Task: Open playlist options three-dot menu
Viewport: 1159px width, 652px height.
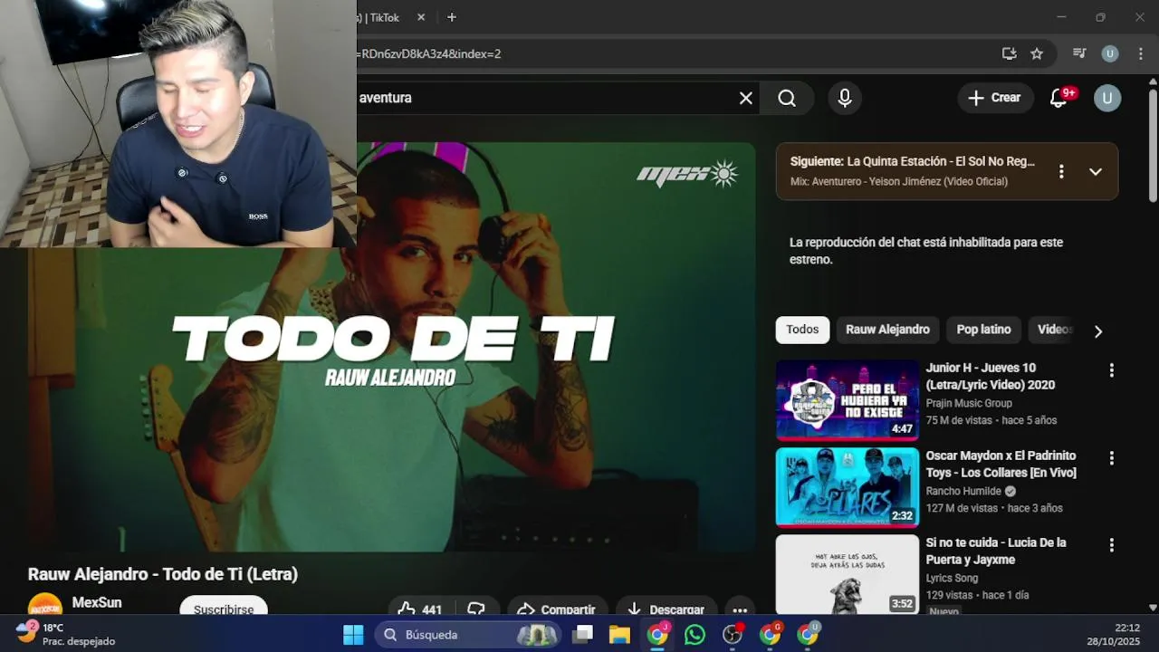Action: coord(1061,171)
